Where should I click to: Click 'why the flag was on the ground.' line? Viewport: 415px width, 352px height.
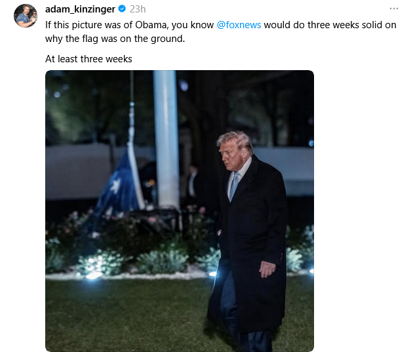[x=115, y=39]
